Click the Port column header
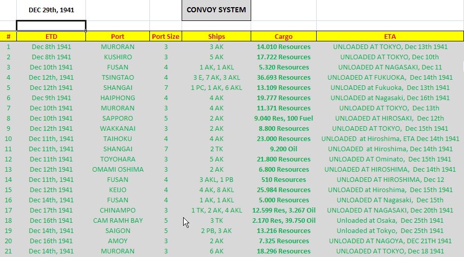The height and width of the screenshot is (257, 464). point(118,36)
